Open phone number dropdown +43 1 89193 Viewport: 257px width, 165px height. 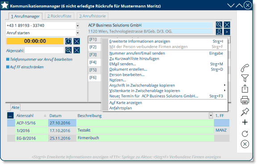(x=78, y=25)
